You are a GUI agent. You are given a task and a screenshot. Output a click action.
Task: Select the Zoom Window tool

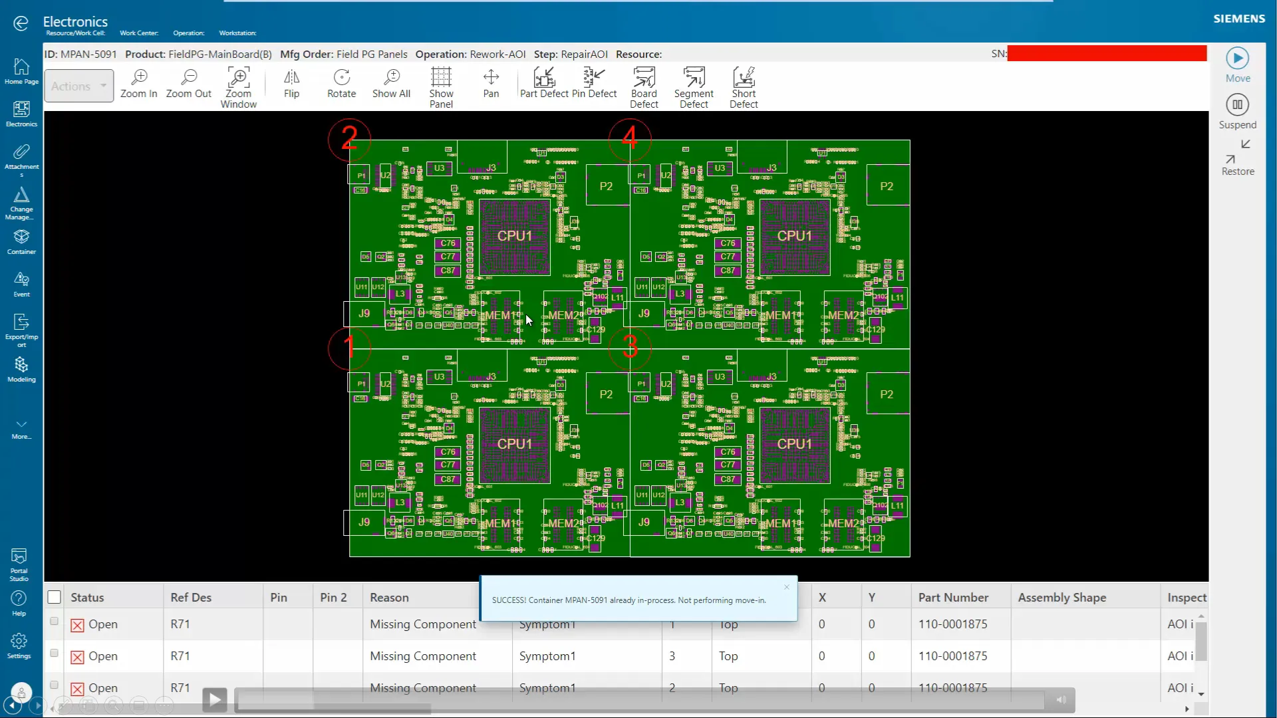[x=239, y=85]
